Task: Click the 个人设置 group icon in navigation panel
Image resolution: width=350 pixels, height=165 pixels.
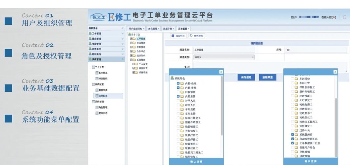Action: [93, 67]
